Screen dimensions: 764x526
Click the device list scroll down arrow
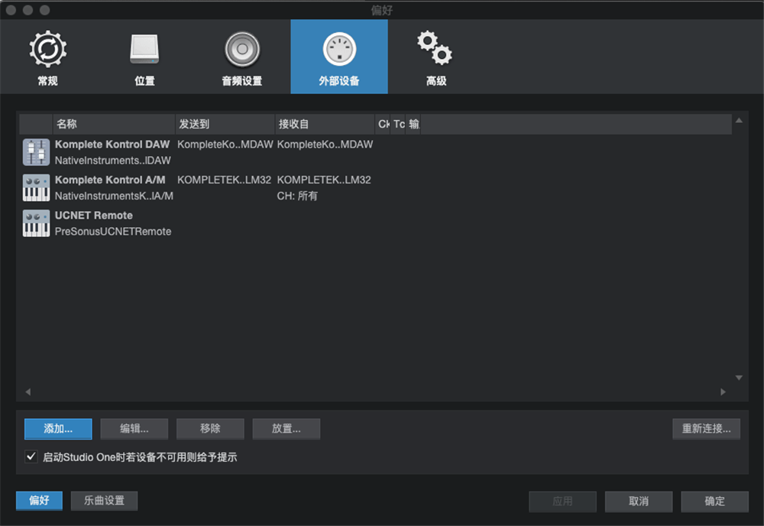[x=739, y=378]
